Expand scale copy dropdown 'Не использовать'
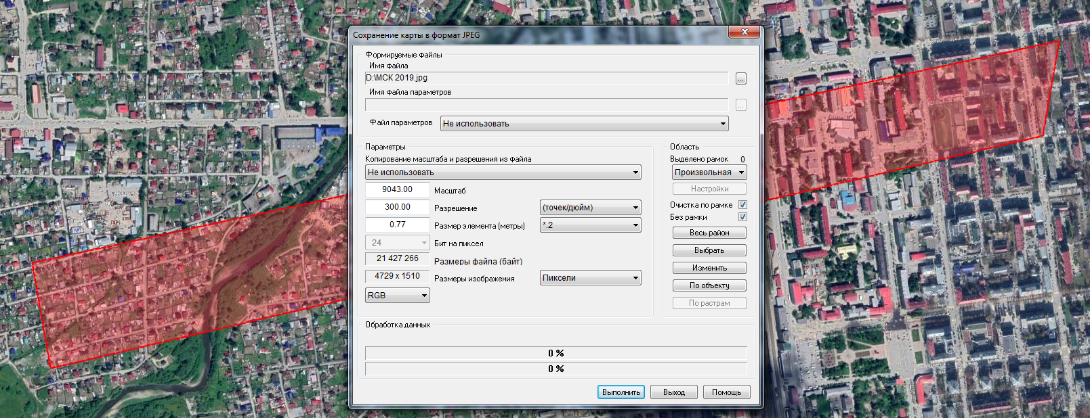The width and height of the screenshot is (1090, 418). 503,172
